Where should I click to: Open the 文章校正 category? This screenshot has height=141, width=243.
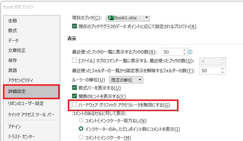[x=17, y=51]
